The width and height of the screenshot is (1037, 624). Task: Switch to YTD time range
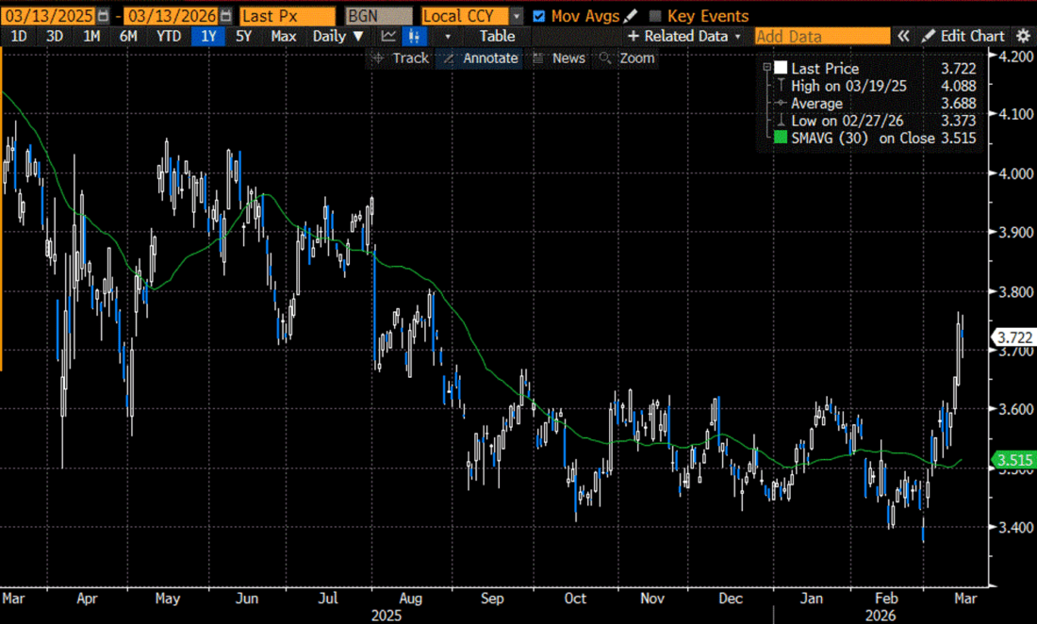click(x=169, y=36)
